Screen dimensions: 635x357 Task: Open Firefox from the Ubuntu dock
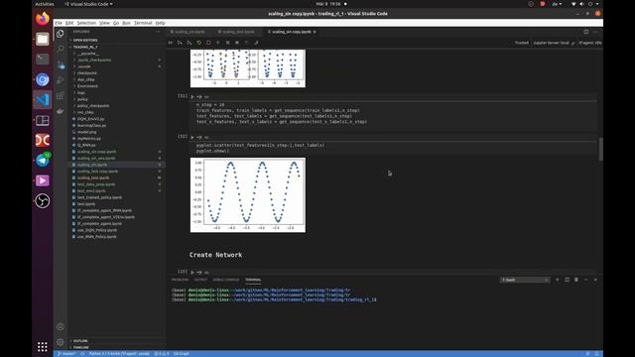[x=42, y=19]
